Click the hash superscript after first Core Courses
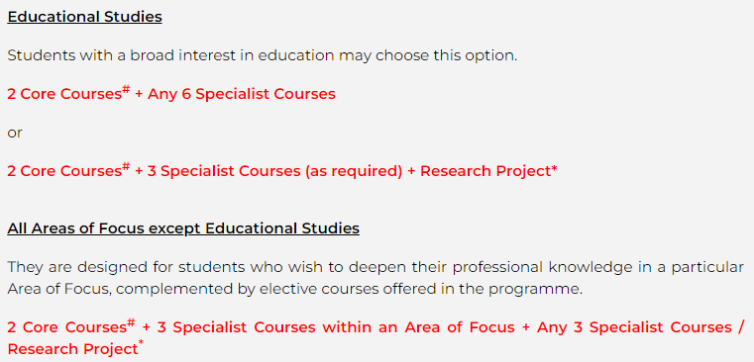Screen dimensions: 754x362 tap(126, 89)
